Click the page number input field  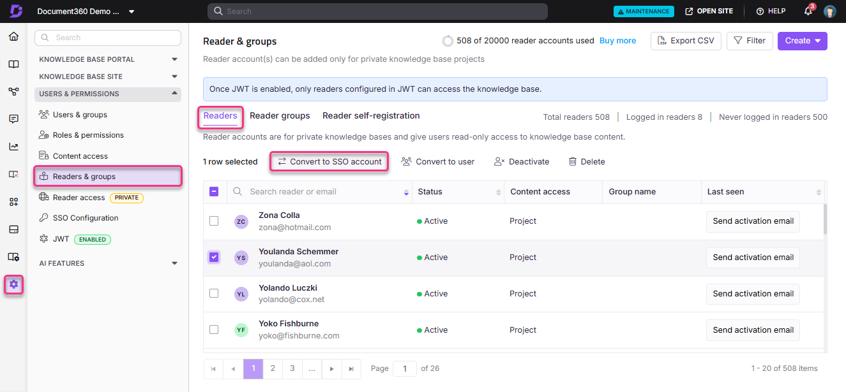(404, 368)
